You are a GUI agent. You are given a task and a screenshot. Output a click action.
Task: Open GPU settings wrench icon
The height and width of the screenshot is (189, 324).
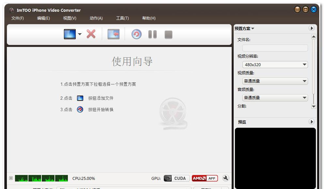226,178
